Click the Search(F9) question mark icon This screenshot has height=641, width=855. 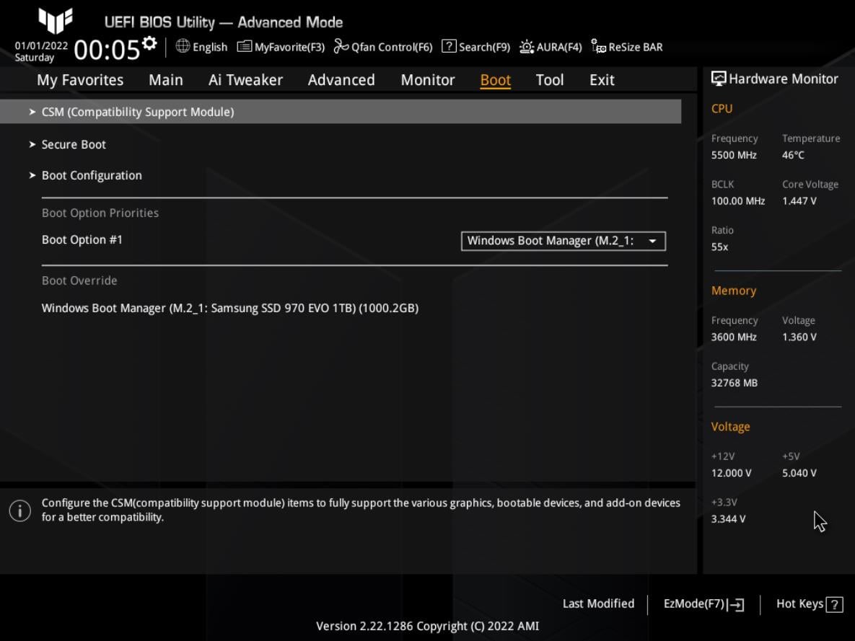[x=449, y=46]
